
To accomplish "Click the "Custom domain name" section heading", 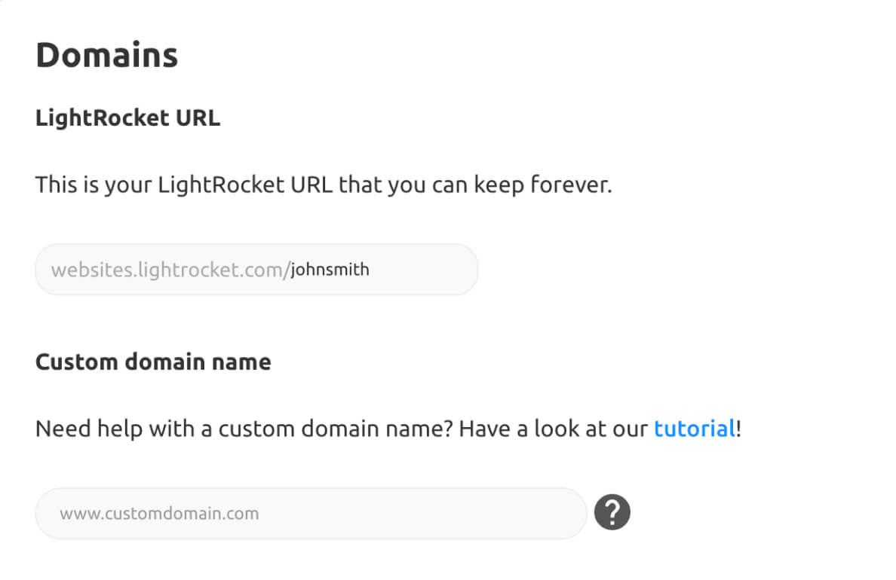I will 153,362.
